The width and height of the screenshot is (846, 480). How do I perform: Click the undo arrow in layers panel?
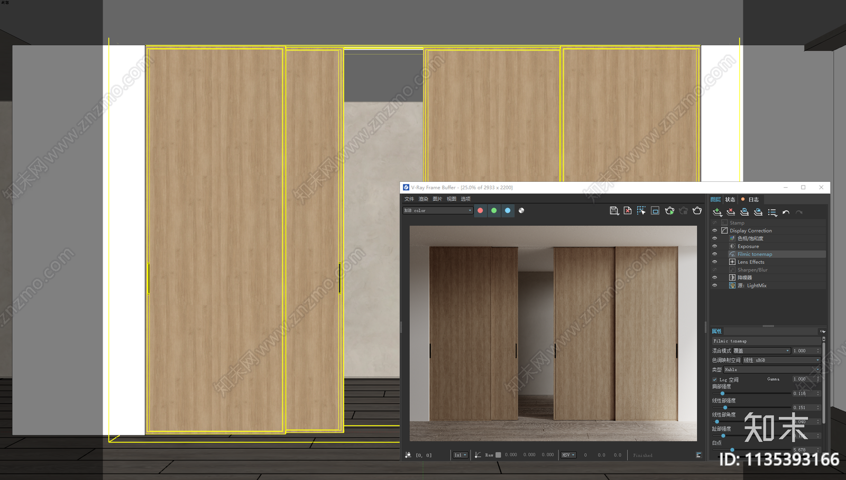786,213
